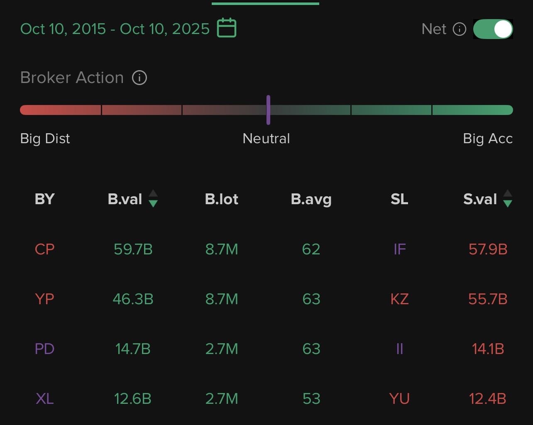Click the Broker Action slider marker
Image resolution: width=533 pixels, height=425 pixels.
click(x=268, y=110)
